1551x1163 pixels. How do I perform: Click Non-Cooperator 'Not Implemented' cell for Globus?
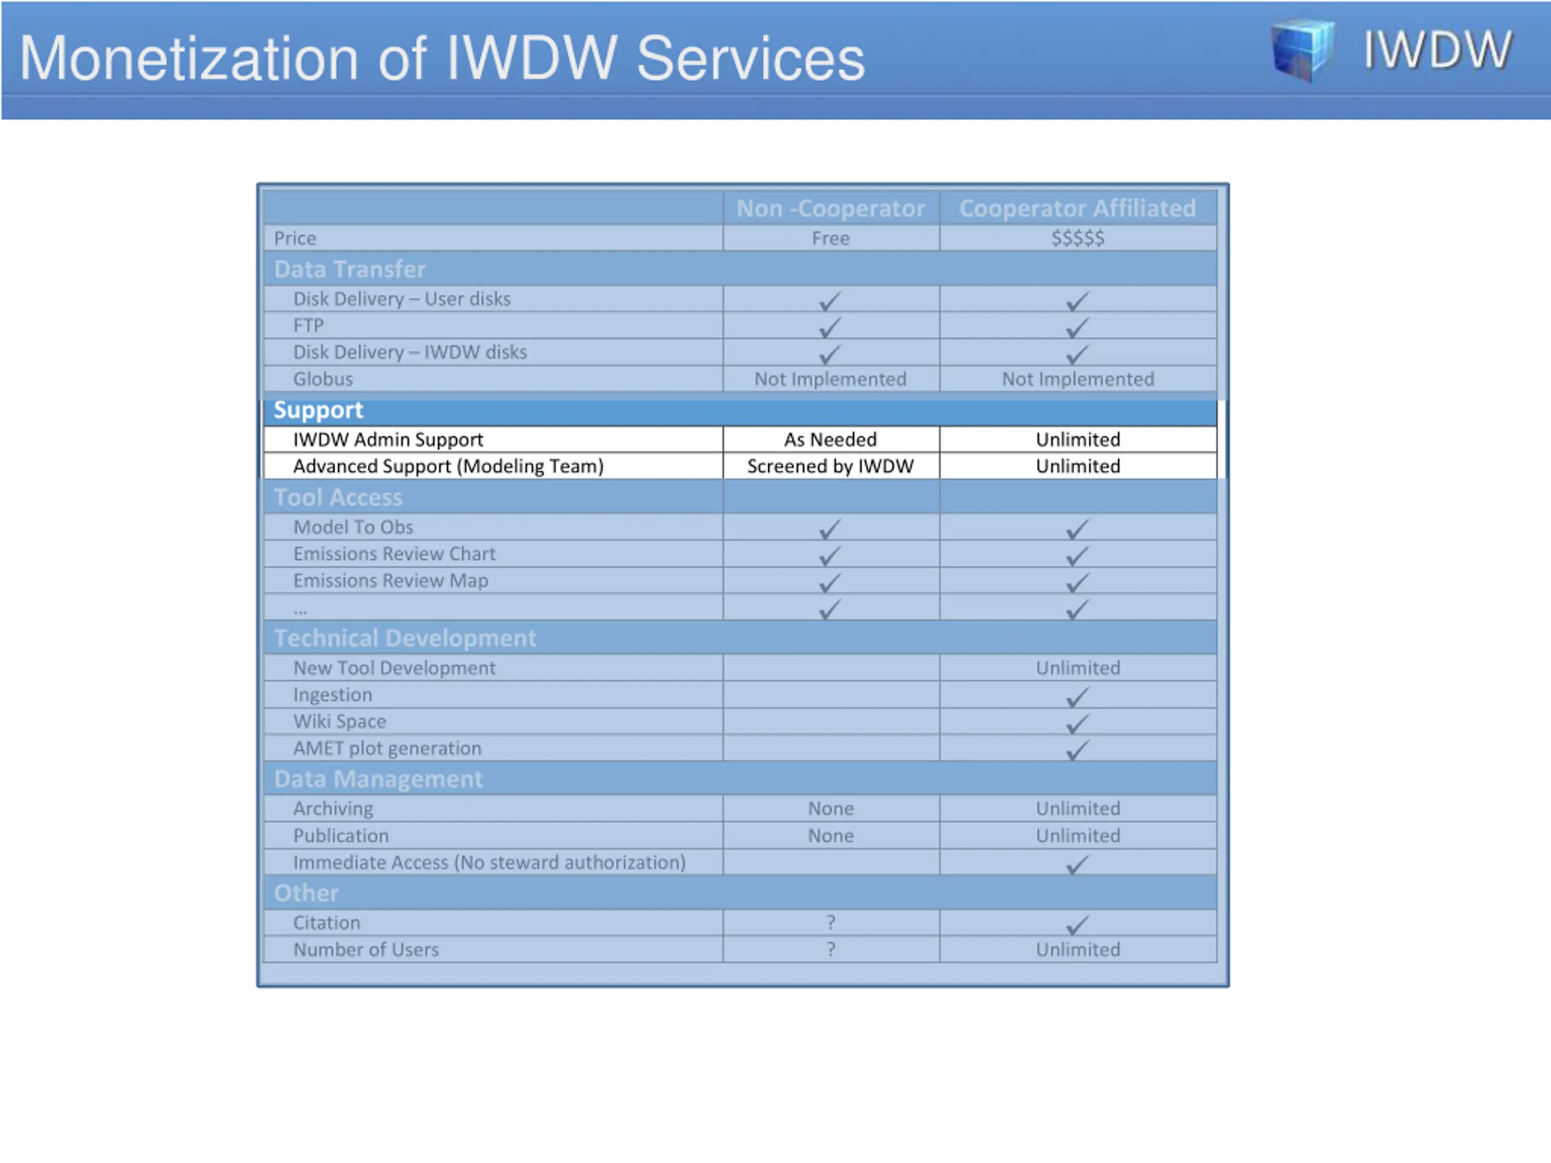831,379
